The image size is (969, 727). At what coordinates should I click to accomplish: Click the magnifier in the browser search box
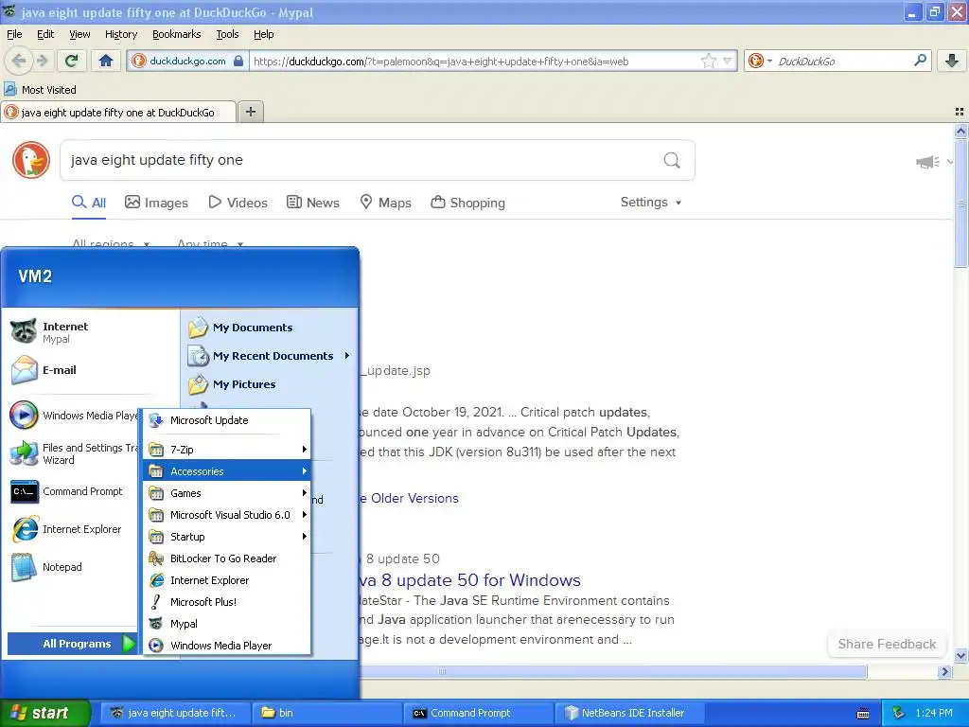tap(920, 61)
